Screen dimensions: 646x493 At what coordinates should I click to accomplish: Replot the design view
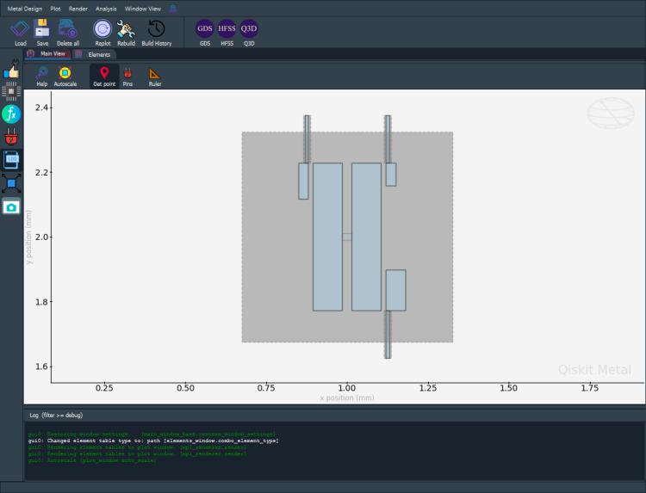click(102, 33)
